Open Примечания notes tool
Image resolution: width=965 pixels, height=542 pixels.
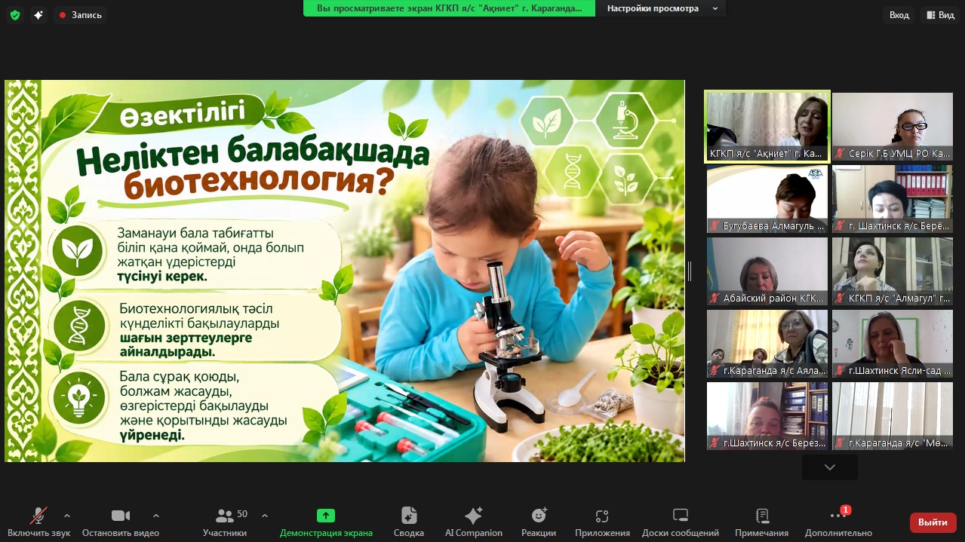coord(762,522)
